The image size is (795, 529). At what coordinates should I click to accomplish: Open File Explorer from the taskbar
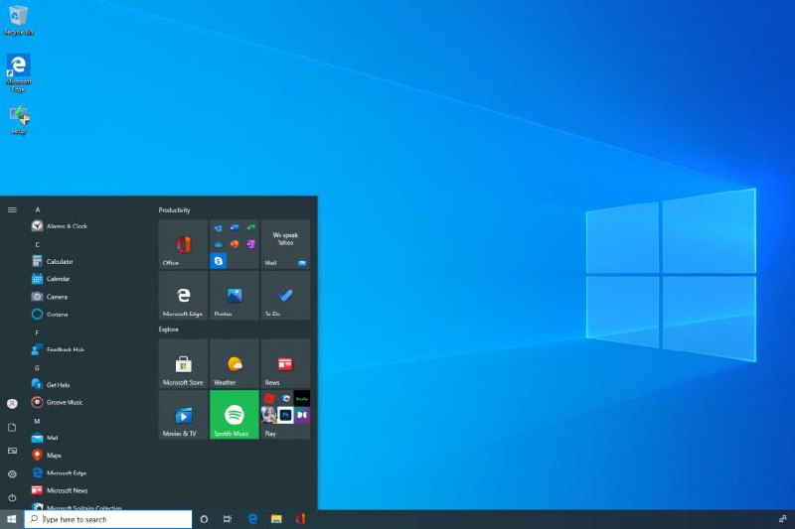(x=276, y=519)
